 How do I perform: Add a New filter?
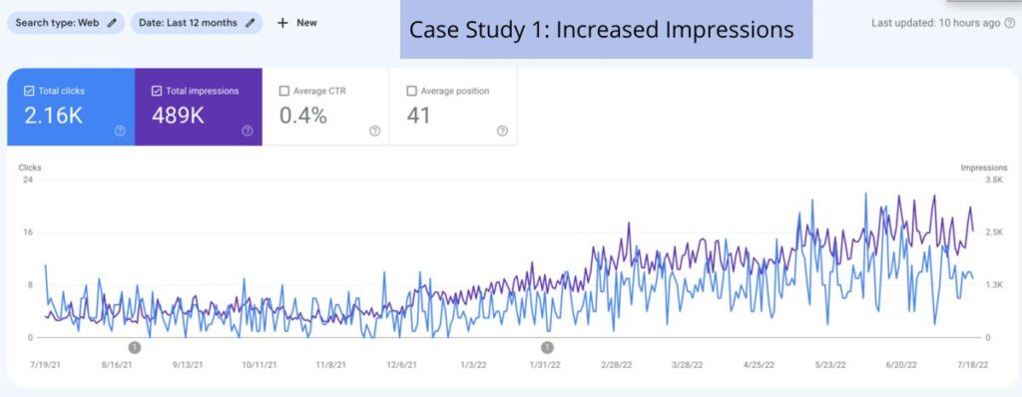pos(297,23)
